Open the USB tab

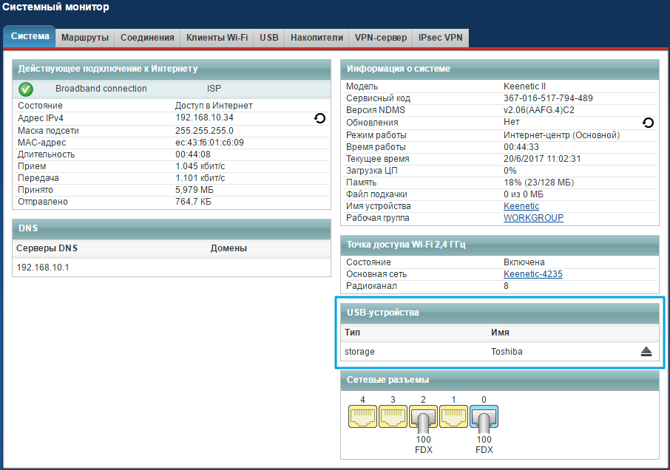click(x=269, y=37)
